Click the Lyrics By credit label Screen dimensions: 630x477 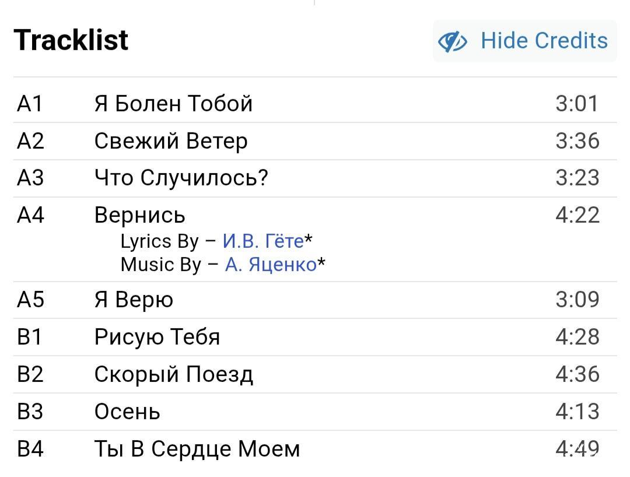[159, 241]
